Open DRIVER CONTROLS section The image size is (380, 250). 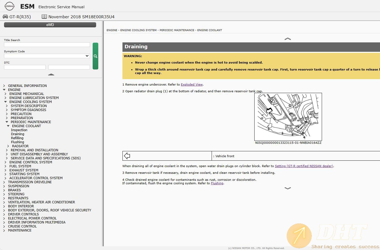[23, 214]
